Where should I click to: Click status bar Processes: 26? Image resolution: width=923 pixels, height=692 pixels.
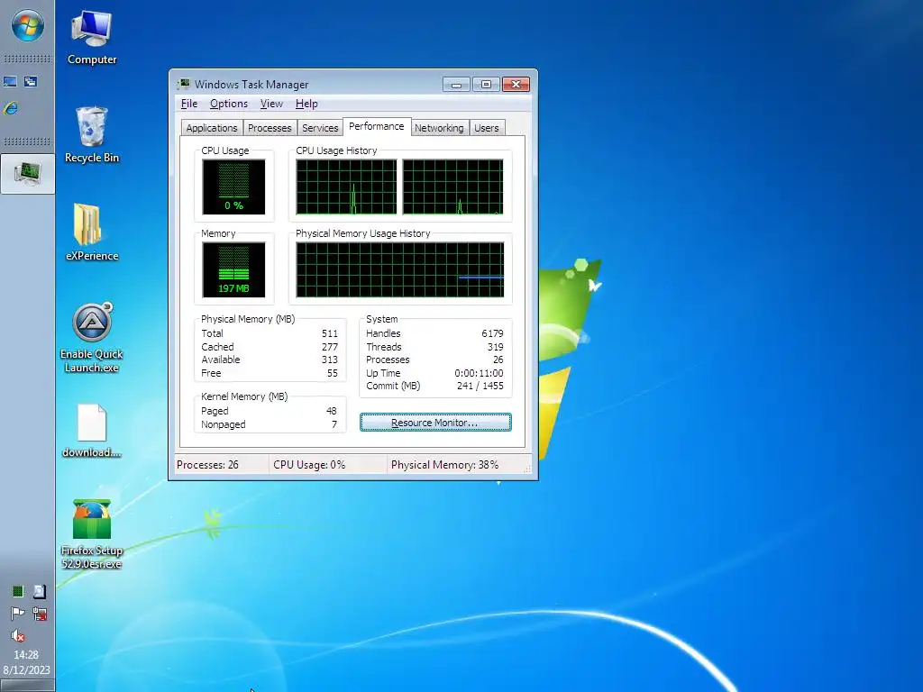point(208,465)
